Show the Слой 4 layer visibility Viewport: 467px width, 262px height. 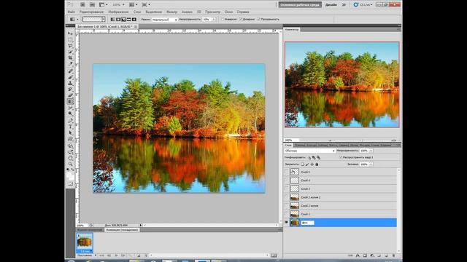coord(287,180)
